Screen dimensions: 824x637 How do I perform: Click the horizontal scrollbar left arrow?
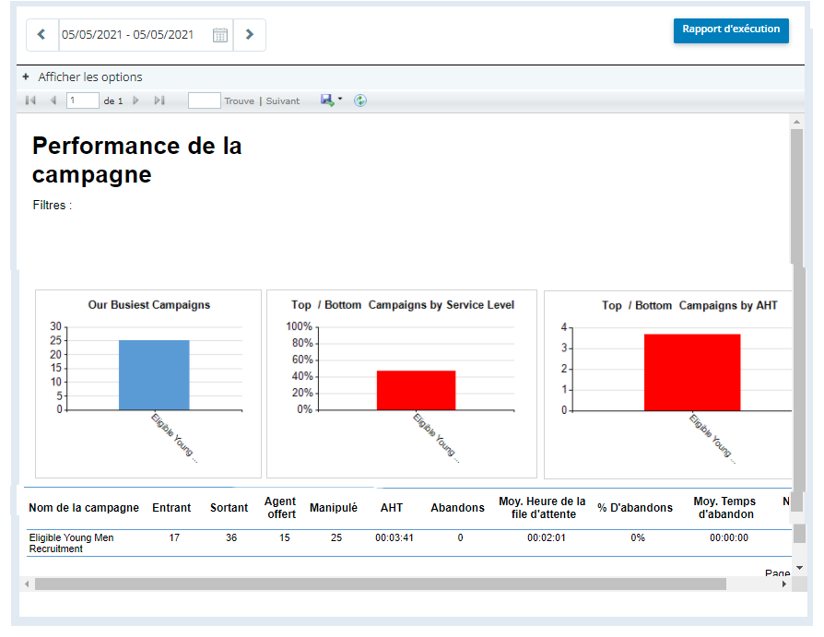click(x=27, y=584)
